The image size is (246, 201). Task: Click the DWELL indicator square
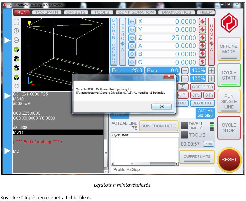pos(184,126)
